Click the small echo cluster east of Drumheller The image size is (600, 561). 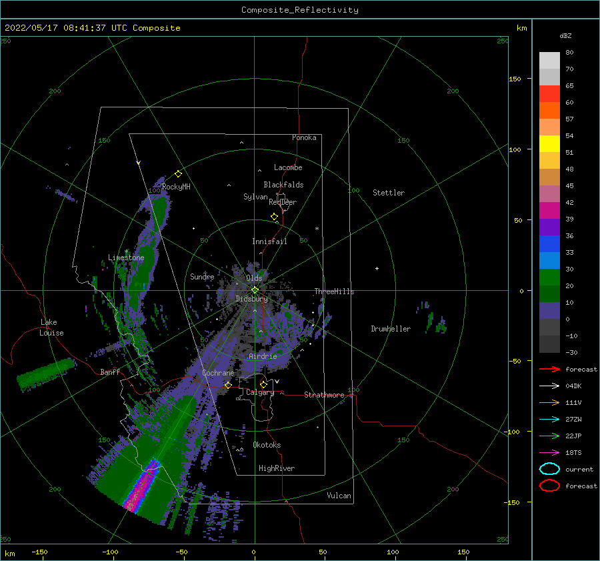[x=433, y=318]
